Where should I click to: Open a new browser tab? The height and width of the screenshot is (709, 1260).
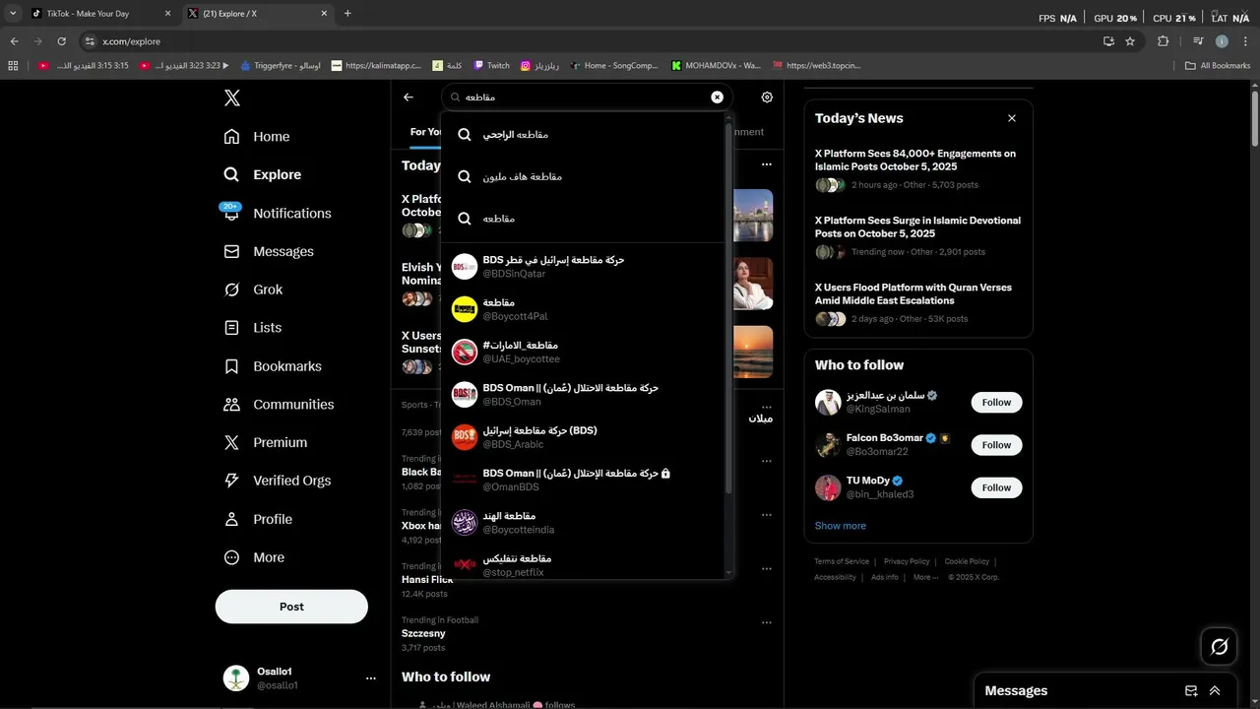pos(347,14)
